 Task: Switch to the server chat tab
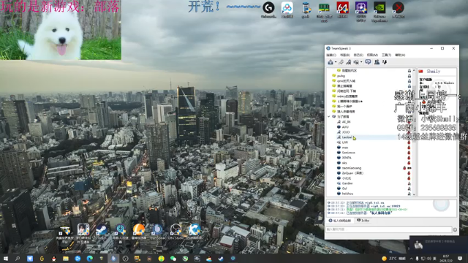click(x=339, y=221)
